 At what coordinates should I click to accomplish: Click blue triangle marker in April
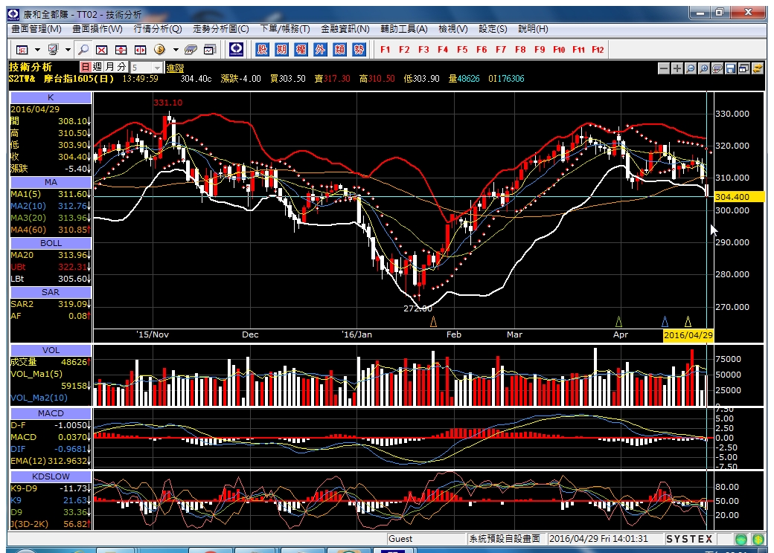click(x=665, y=322)
